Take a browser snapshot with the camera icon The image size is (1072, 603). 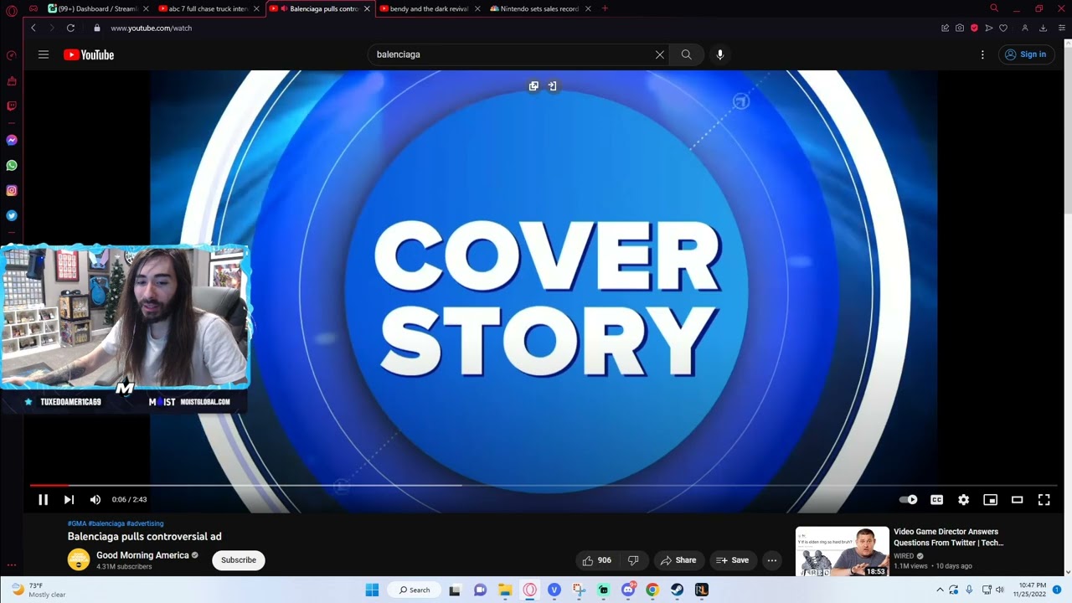(960, 28)
